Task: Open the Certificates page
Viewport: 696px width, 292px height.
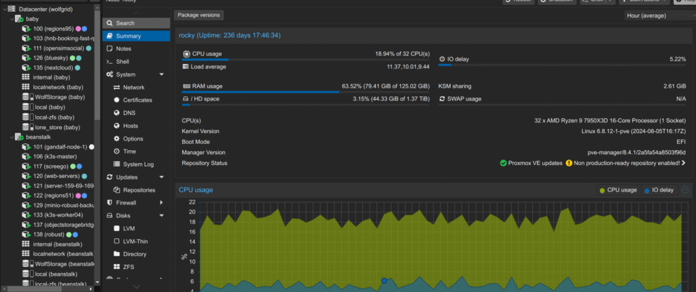Action: click(x=137, y=100)
